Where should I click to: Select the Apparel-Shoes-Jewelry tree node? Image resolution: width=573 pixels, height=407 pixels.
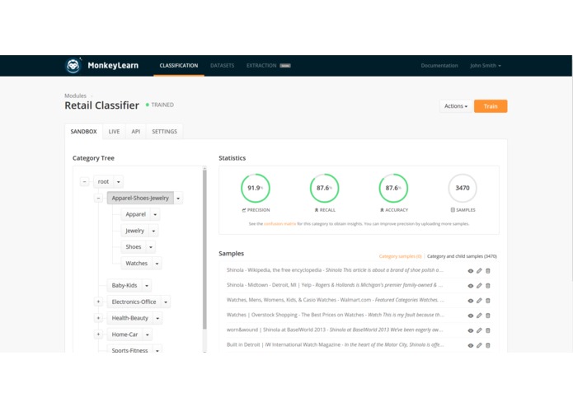[x=140, y=199]
